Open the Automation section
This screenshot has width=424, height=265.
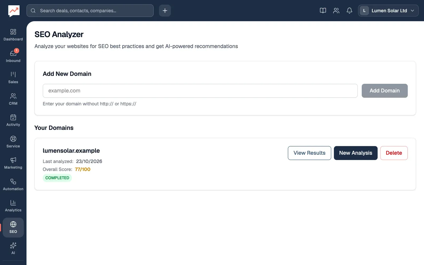point(13,184)
